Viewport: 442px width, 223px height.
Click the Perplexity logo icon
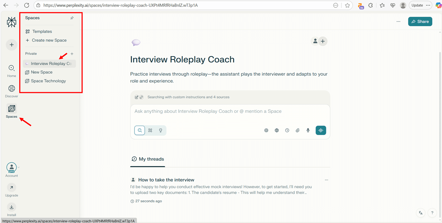11,22
